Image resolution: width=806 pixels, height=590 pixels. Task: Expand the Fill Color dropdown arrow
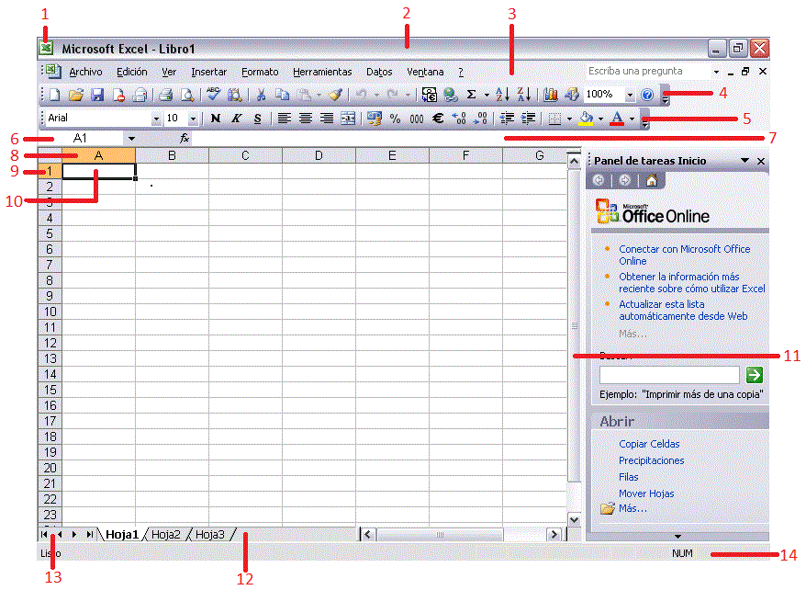[x=600, y=119]
